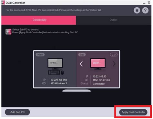Show previous Sub PC with left chevron

pos(81,64)
